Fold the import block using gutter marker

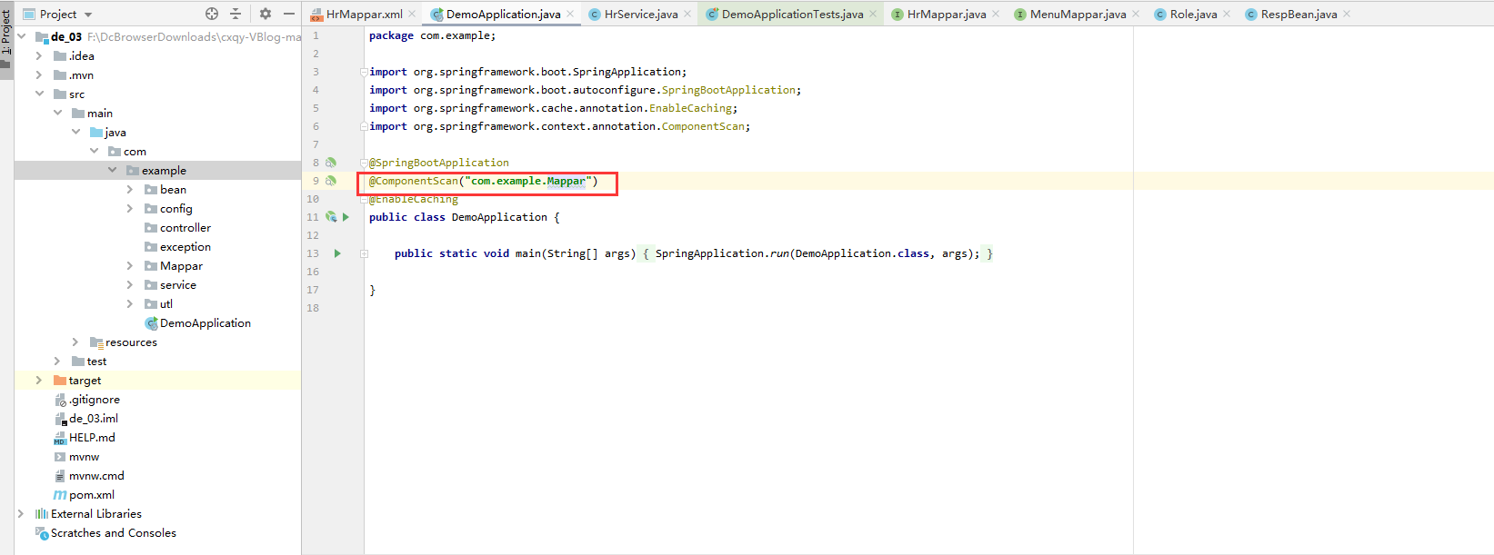coord(364,72)
